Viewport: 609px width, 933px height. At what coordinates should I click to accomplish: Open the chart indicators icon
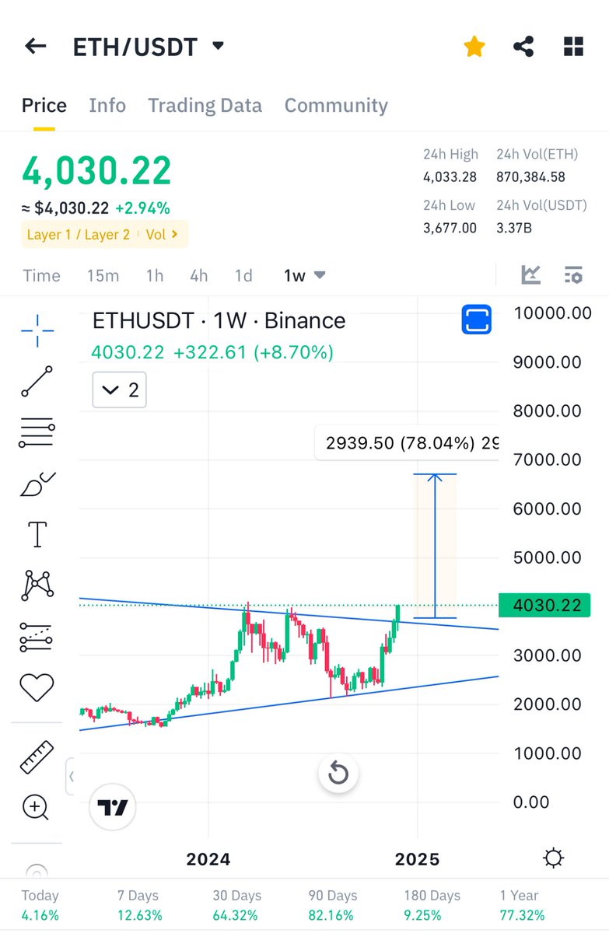click(531, 274)
